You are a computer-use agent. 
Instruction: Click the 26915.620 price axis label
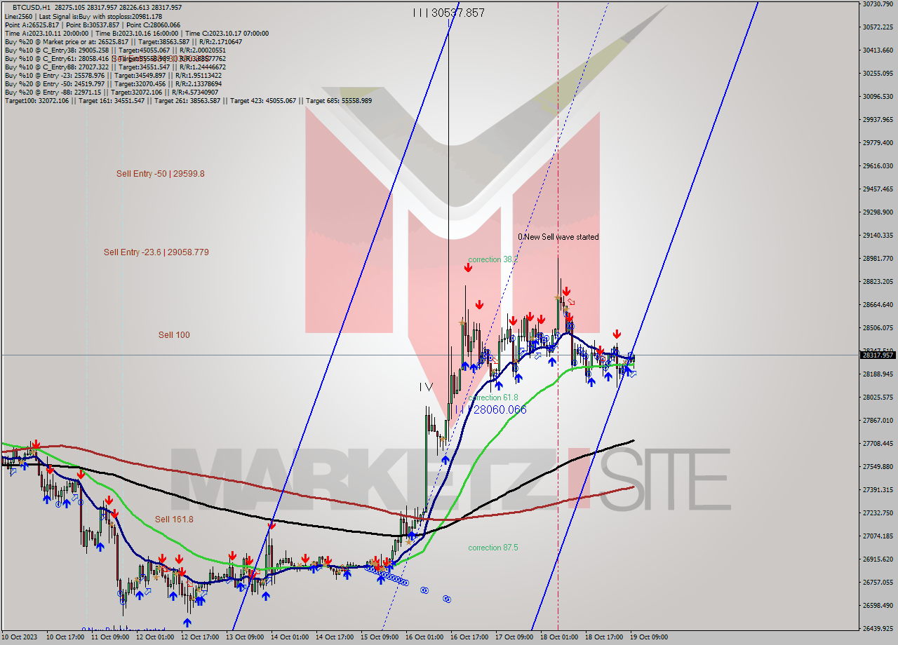tap(878, 559)
